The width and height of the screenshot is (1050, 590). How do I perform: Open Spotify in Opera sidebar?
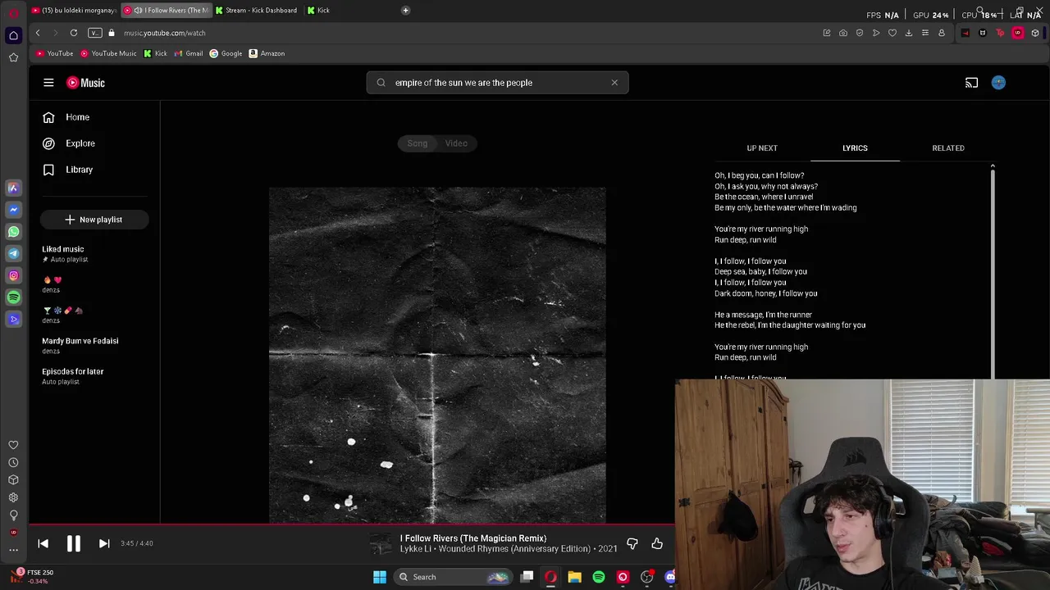pyautogui.click(x=13, y=297)
